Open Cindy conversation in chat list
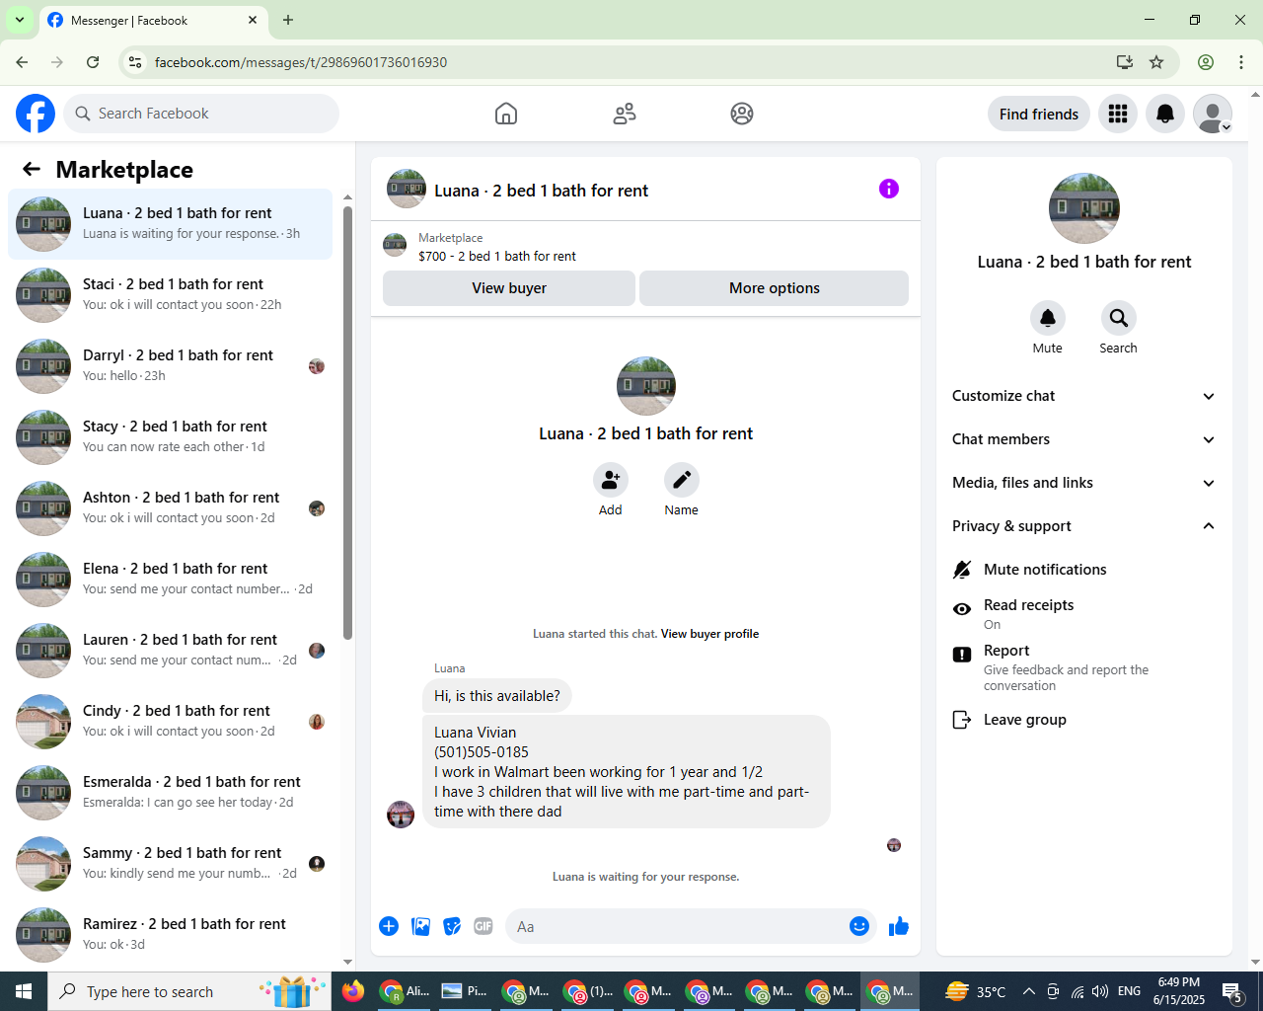 (171, 722)
